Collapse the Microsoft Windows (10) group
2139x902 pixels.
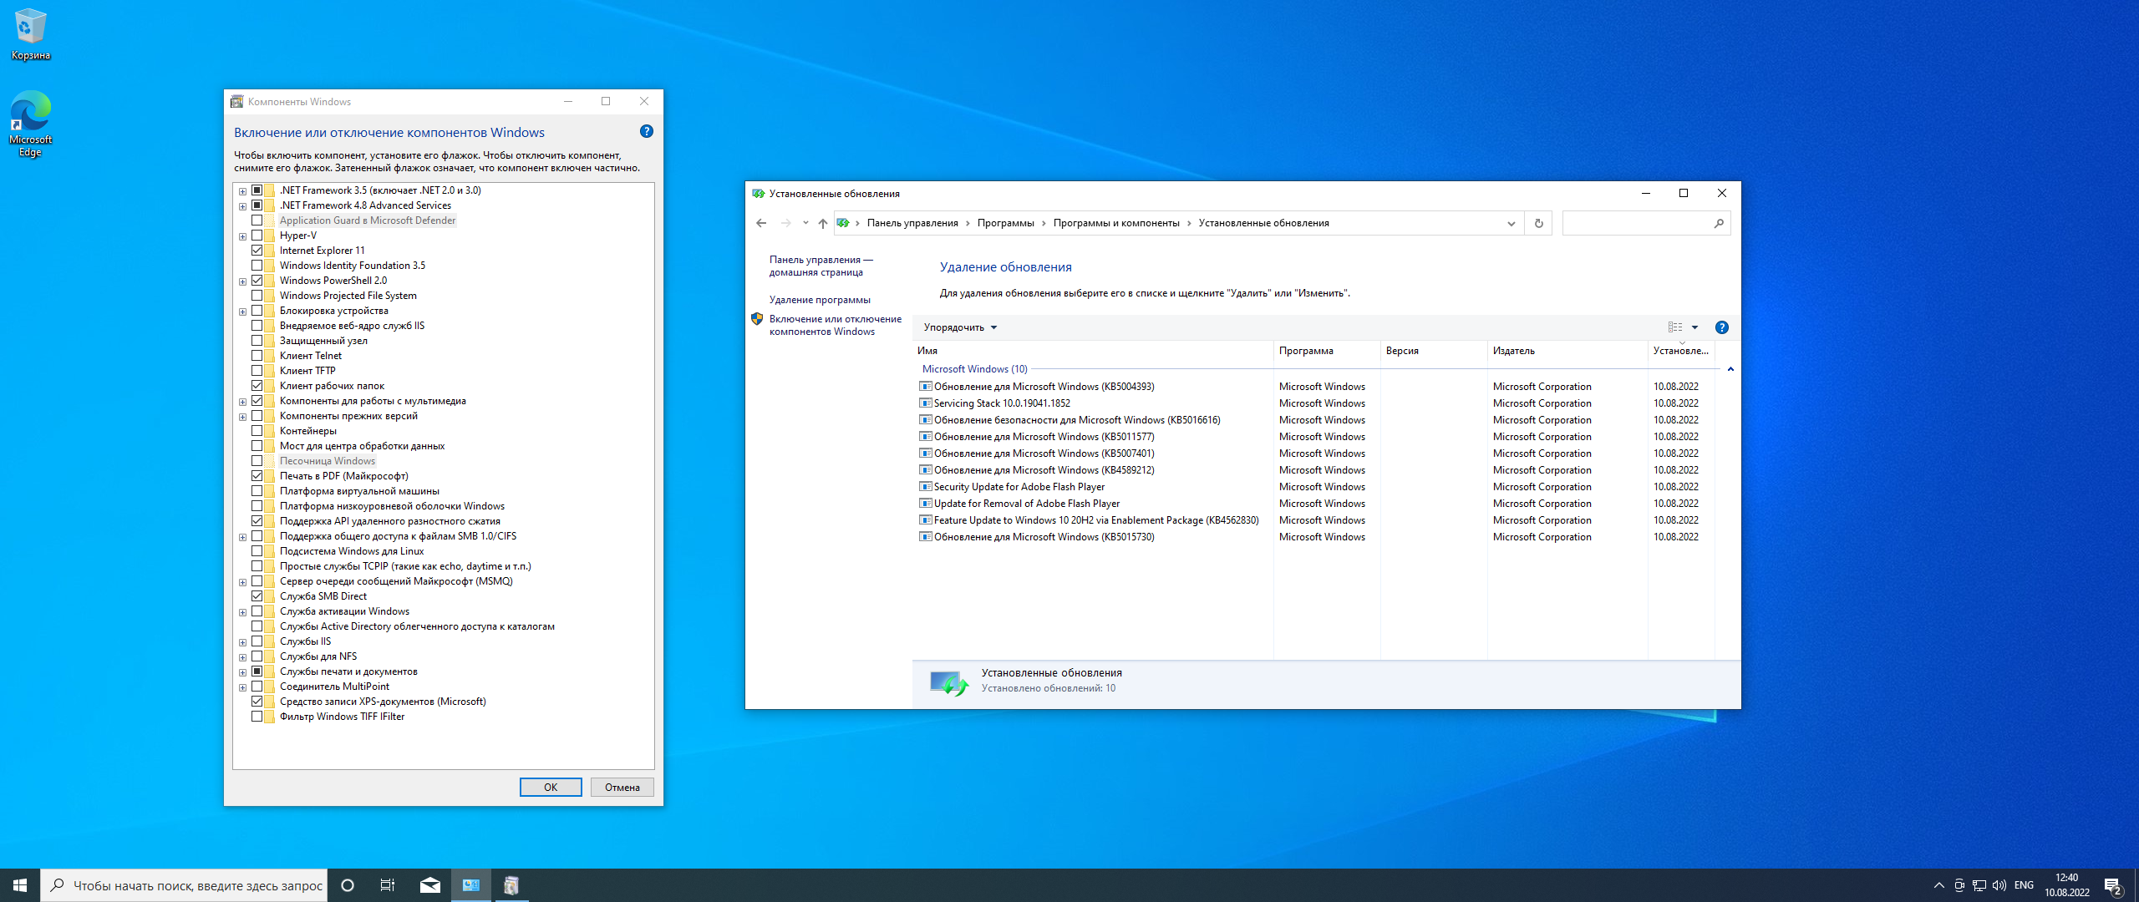pyautogui.click(x=1730, y=369)
